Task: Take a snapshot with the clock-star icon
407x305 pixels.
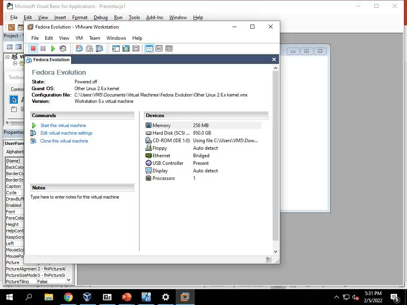Action: tap(79, 48)
